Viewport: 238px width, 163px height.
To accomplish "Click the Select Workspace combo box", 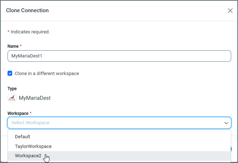I will (115, 123).
